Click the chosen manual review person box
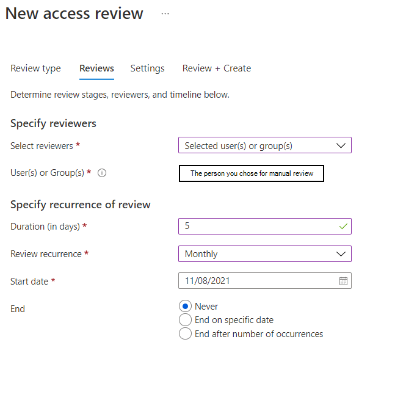Screen dimensions: 417x400 [x=251, y=173]
